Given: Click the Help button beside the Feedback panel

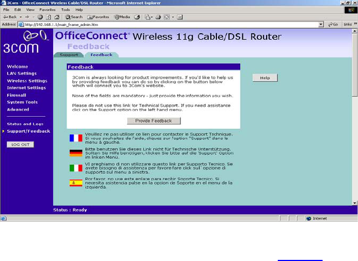Looking at the screenshot, I should (x=265, y=78).
